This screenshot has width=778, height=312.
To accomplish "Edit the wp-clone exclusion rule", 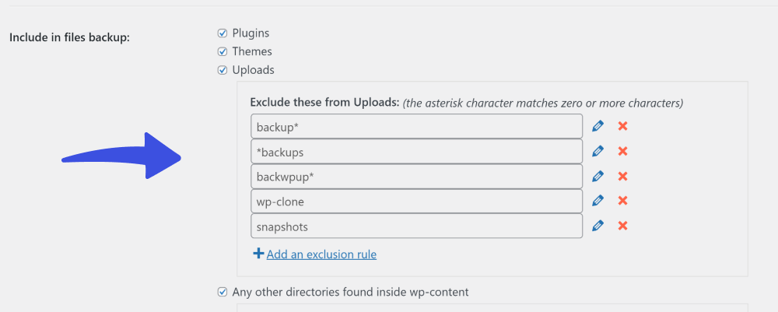I will point(598,201).
